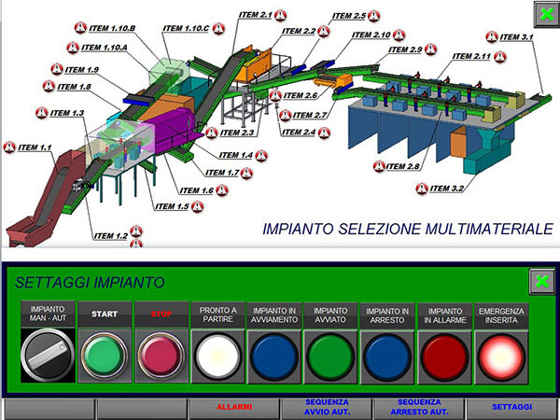Open the warning icon next to ITEM 3.2
This screenshot has width=560, height=420.
coord(423,188)
